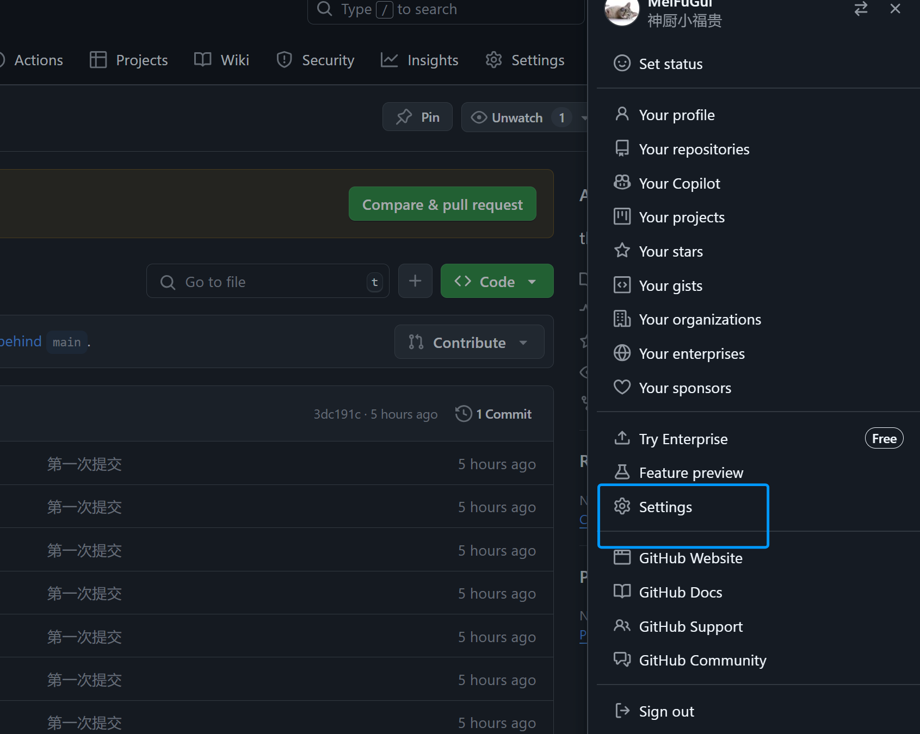Open the Contribute dropdown

click(469, 342)
